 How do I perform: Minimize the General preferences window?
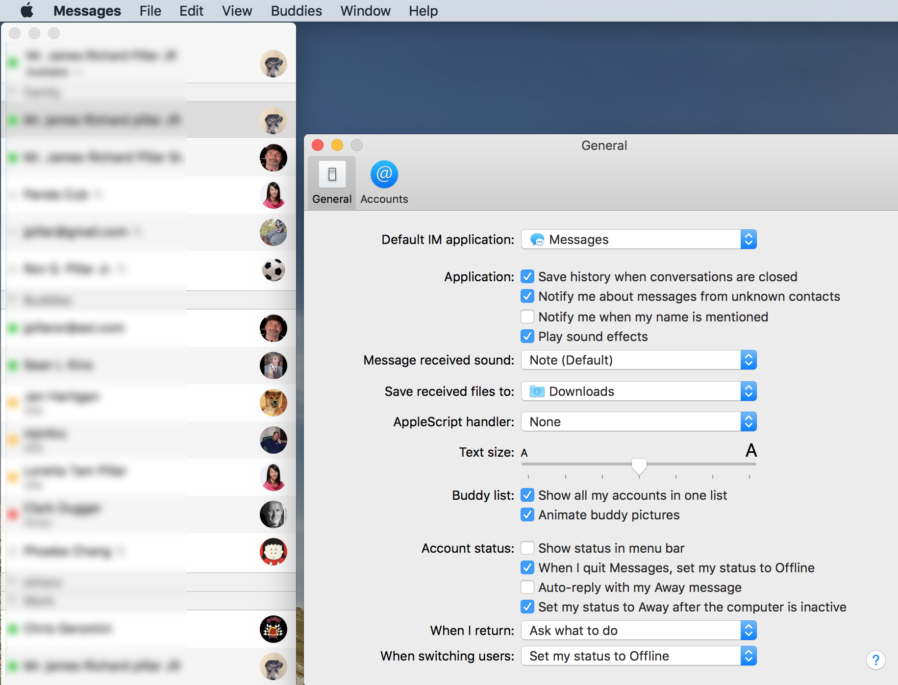click(337, 145)
